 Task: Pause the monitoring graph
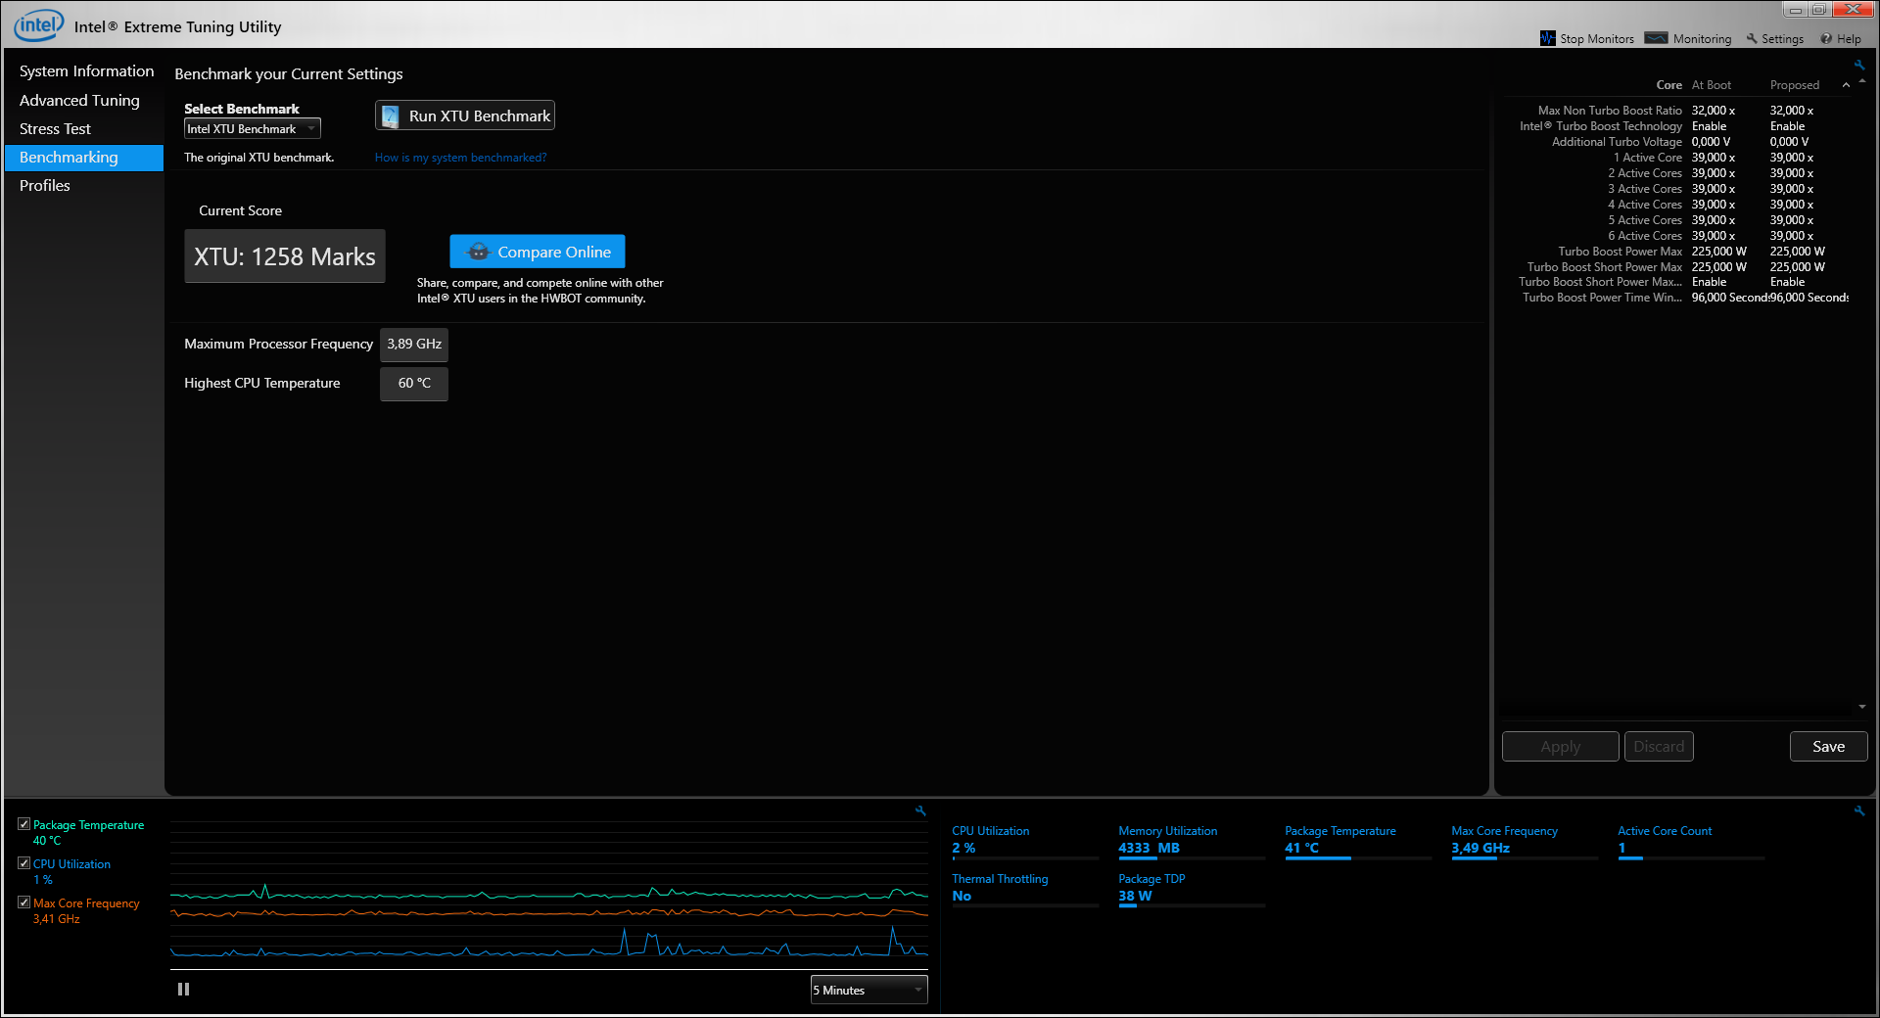183,990
